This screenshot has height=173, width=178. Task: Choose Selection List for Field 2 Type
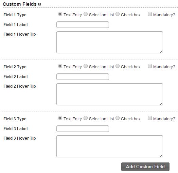click(x=86, y=66)
